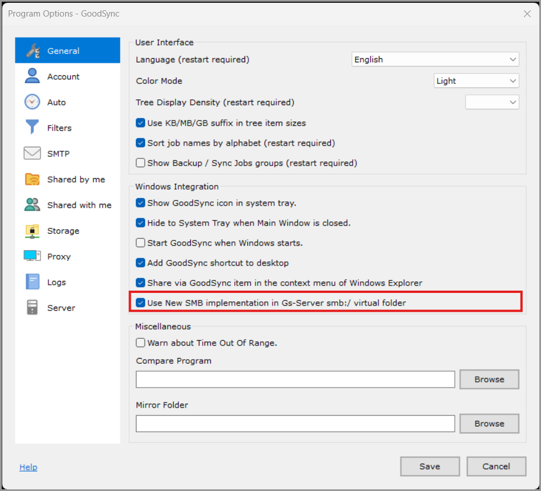
Task: Click the Server tower icon
Action: click(x=32, y=307)
